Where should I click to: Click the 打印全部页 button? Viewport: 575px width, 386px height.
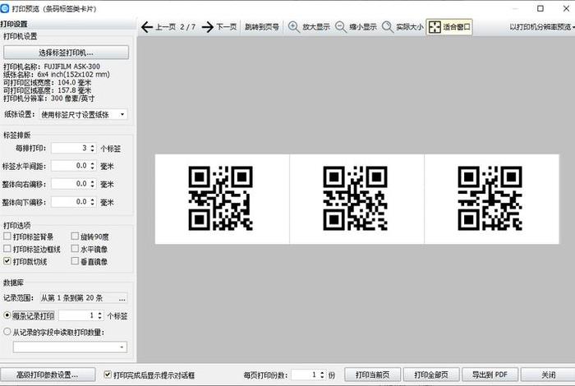click(x=431, y=375)
